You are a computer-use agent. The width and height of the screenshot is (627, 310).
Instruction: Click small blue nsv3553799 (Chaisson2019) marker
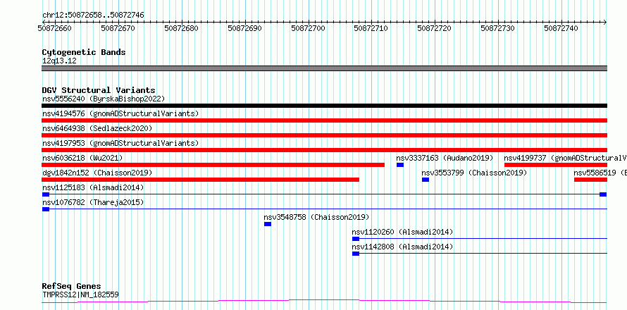click(426, 180)
